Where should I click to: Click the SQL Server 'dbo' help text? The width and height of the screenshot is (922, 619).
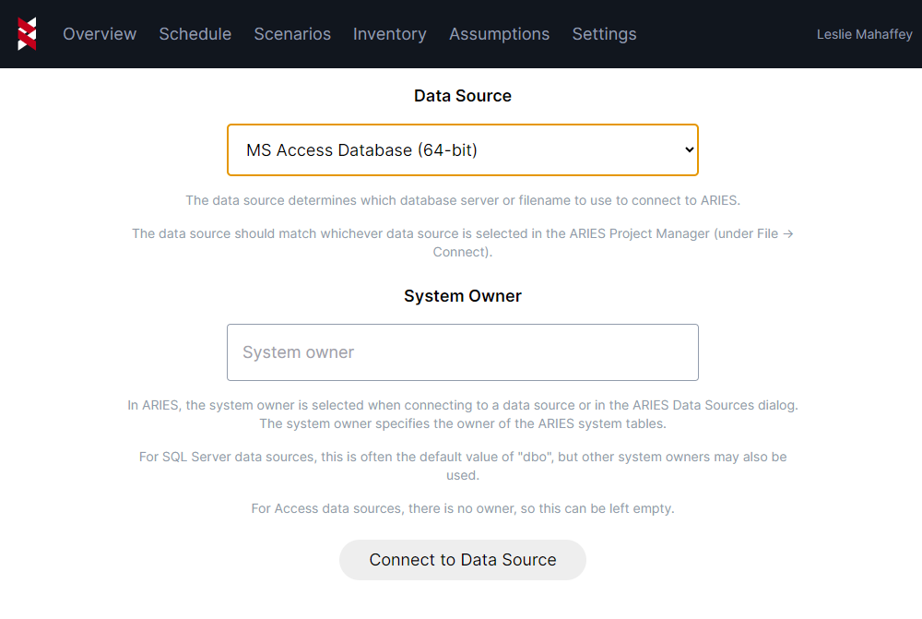click(x=462, y=466)
